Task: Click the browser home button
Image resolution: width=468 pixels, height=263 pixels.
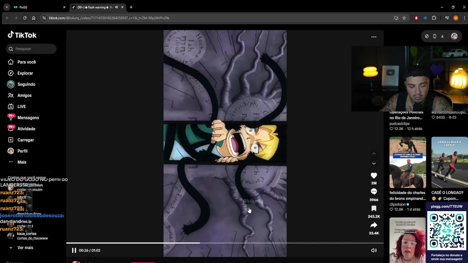Action: (x=34, y=18)
